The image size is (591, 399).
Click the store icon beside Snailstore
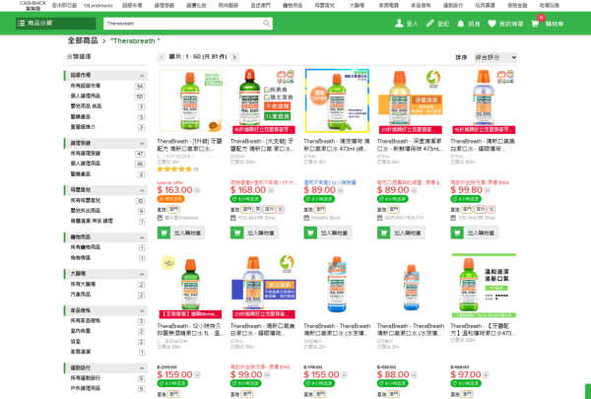[x=160, y=218]
